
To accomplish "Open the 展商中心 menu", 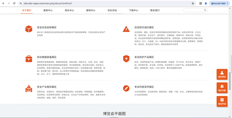I will click(48, 10).
